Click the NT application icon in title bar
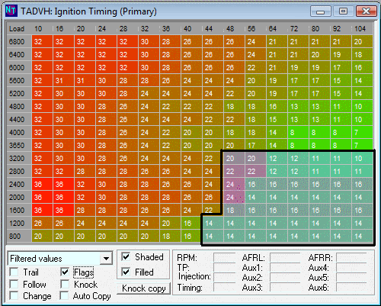 coord(11,11)
